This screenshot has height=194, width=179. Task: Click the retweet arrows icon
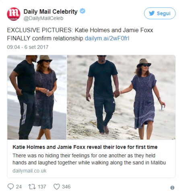pos(32,187)
